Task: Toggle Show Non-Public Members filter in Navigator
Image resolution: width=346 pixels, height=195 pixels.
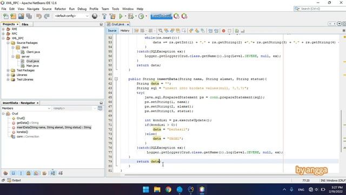Action: [29, 173]
